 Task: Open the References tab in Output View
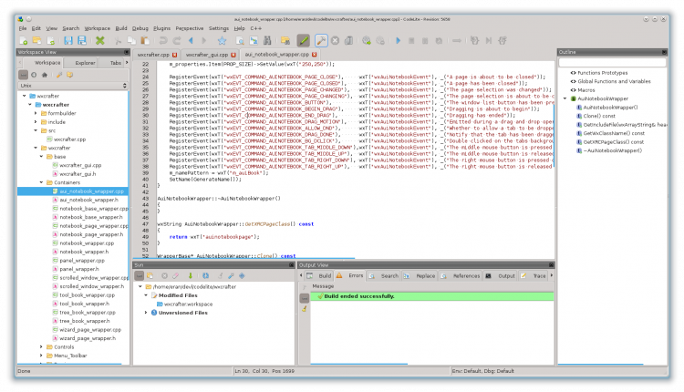461,276
